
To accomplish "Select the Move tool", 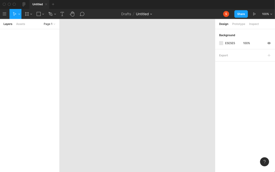I will click(14, 14).
